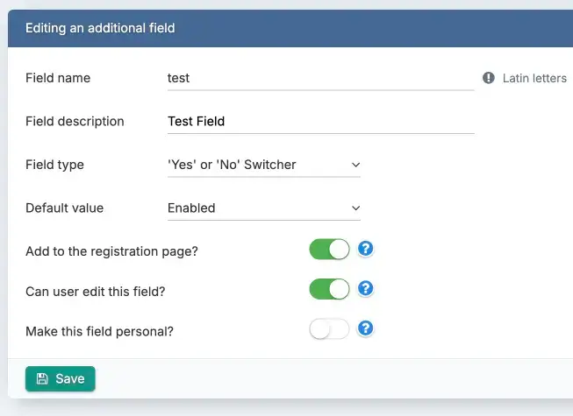Viewport: 573px width, 416px height.
Task: Open the Field type dropdown
Action: 263,165
